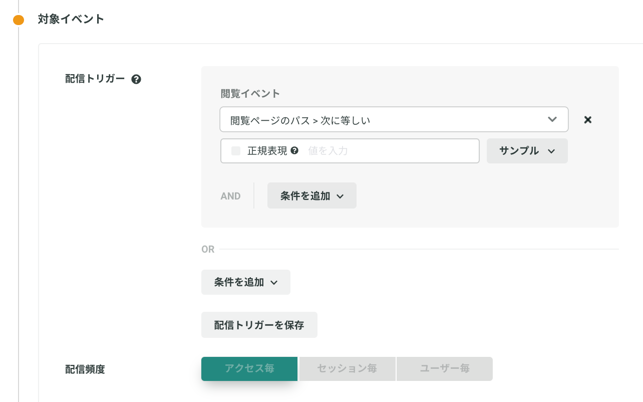Open the AND 条件を追加 dropdown
Viewport: 643px width, 402px height.
[x=312, y=195]
